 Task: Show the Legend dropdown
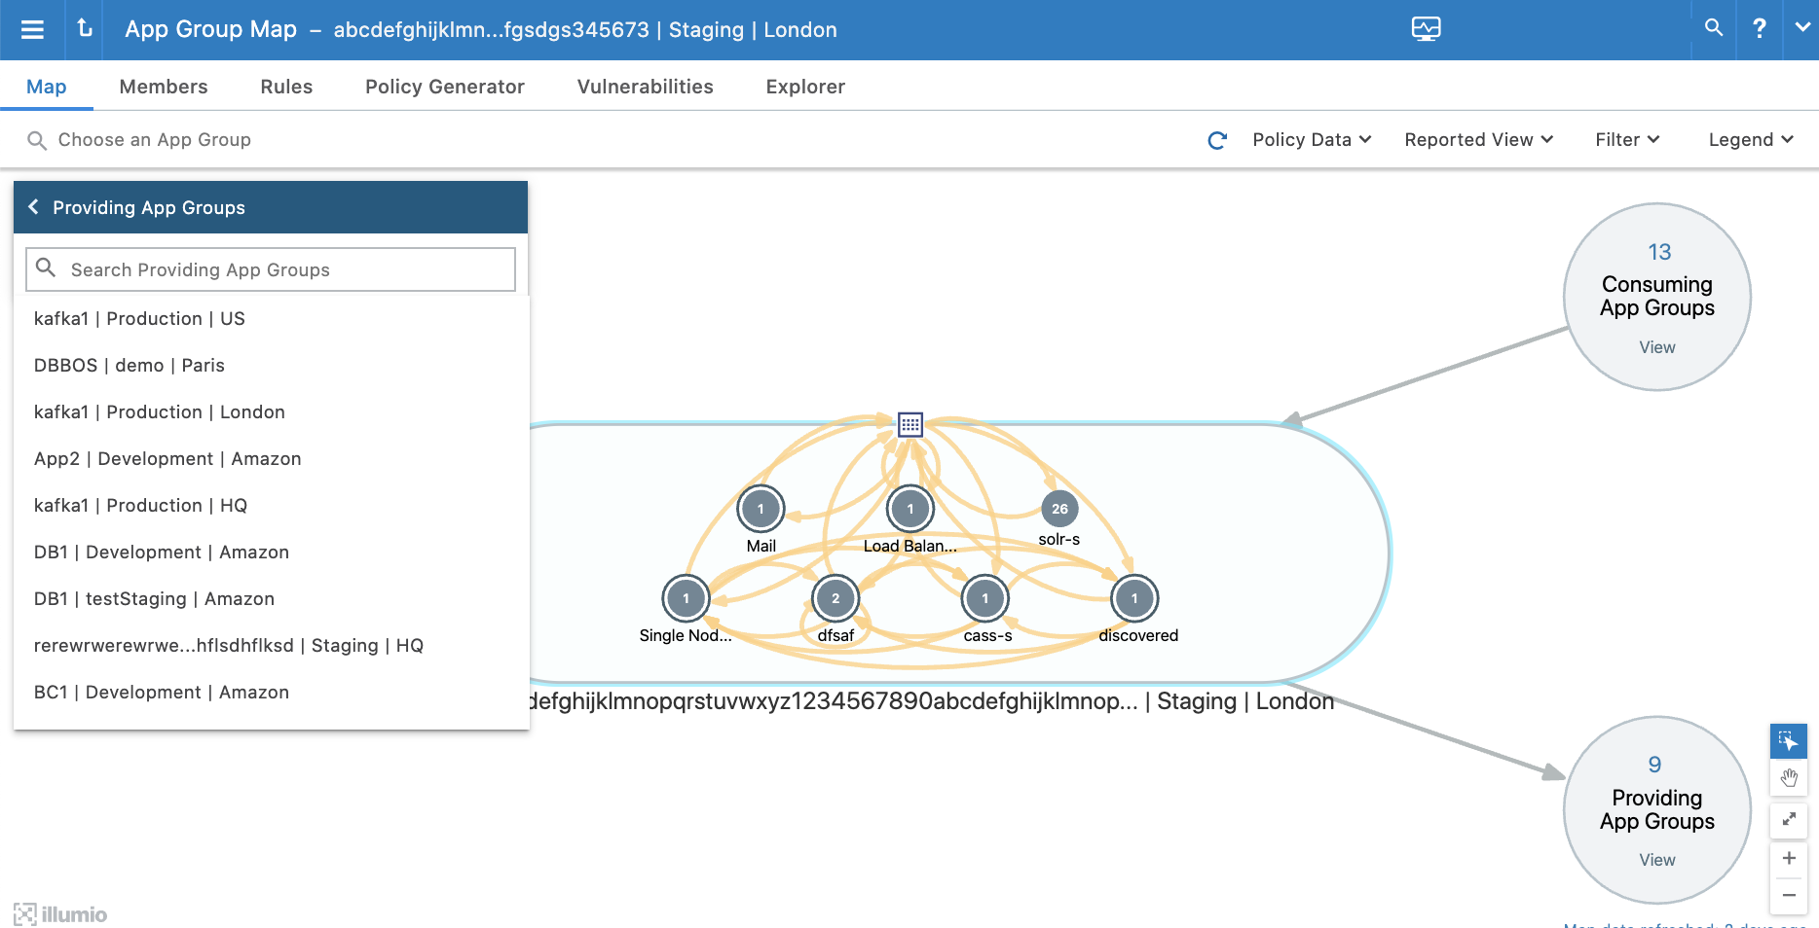tap(1749, 139)
